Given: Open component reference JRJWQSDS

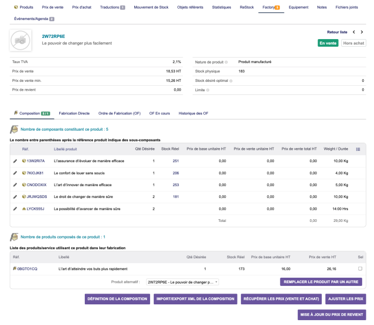Looking at the screenshot, I should [37, 196].
